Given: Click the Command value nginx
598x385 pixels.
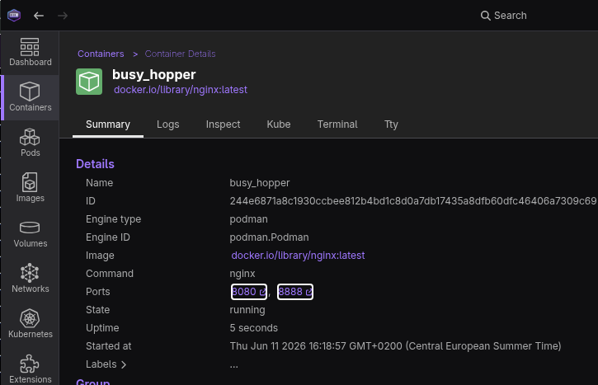Looking at the screenshot, I should 242,274.
